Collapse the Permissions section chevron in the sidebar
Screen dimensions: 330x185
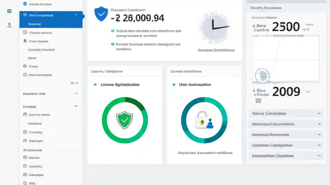pyautogui.click(x=76, y=93)
